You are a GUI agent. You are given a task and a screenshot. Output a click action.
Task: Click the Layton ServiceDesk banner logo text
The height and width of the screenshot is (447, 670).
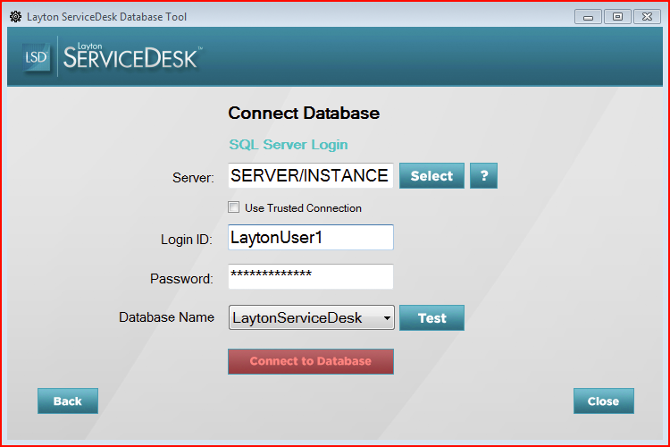[132, 56]
